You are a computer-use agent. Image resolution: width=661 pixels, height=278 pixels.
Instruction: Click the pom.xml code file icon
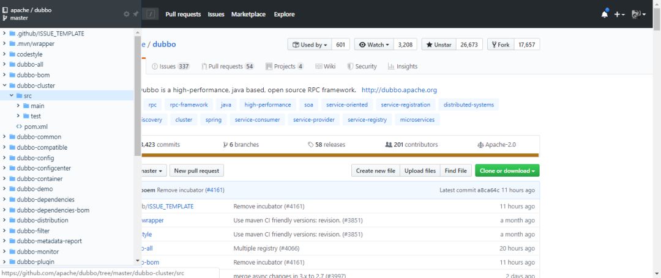click(x=19, y=126)
